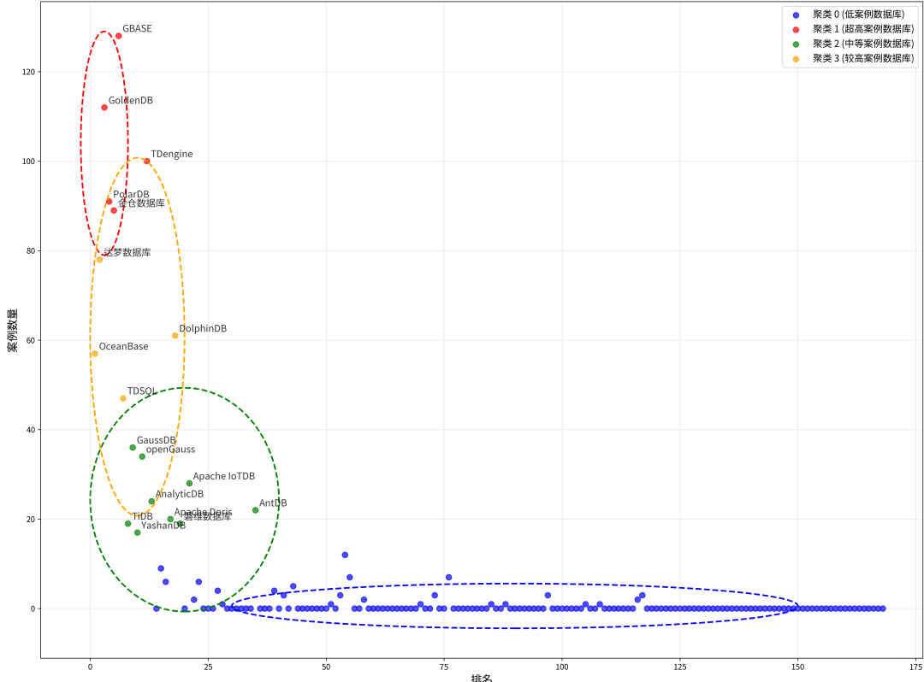The width and height of the screenshot is (924, 682).
Task: Click the x-axis tick value 150
Action: pos(798,667)
